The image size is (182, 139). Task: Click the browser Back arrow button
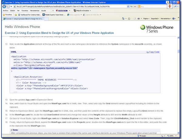pos(4,6)
